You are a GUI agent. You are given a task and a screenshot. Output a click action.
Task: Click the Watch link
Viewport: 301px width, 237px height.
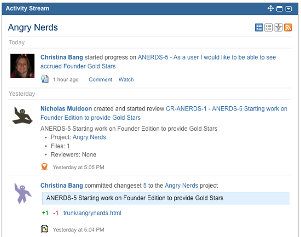click(126, 79)
